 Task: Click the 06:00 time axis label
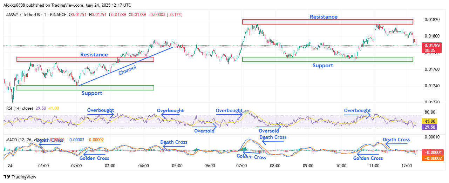pyautogui.click(x=210, y=165)
